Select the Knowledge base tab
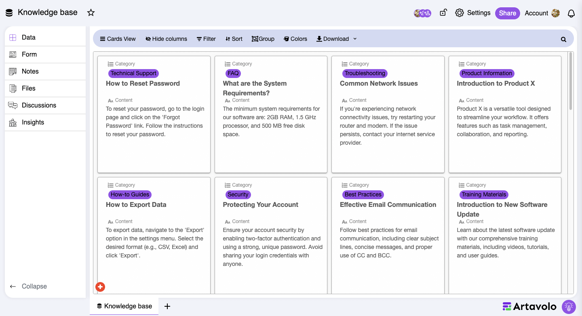 click(x=124, y=306)
